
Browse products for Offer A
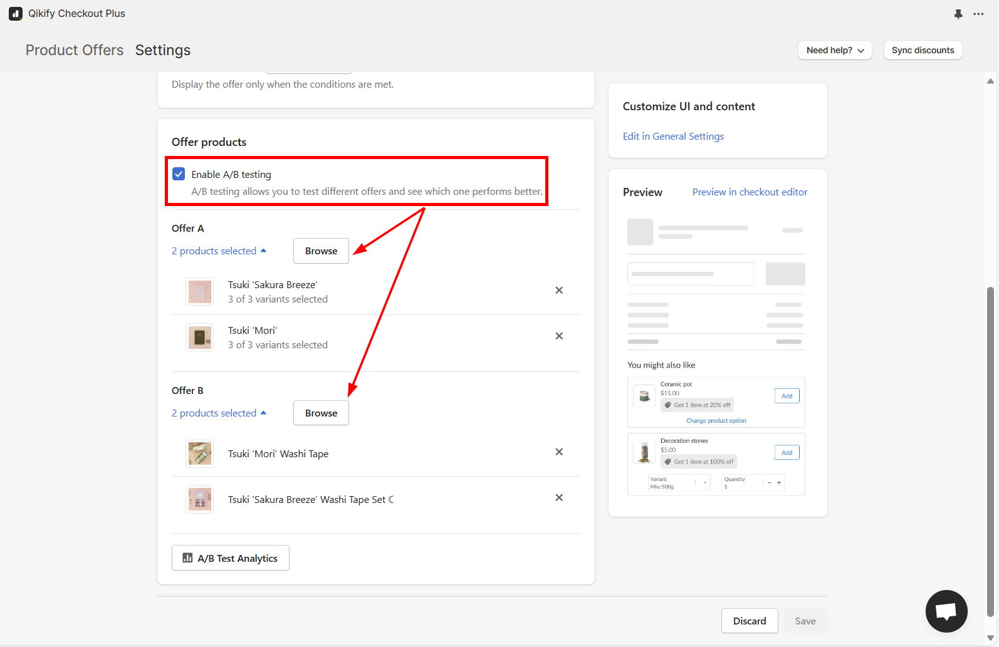321,251
